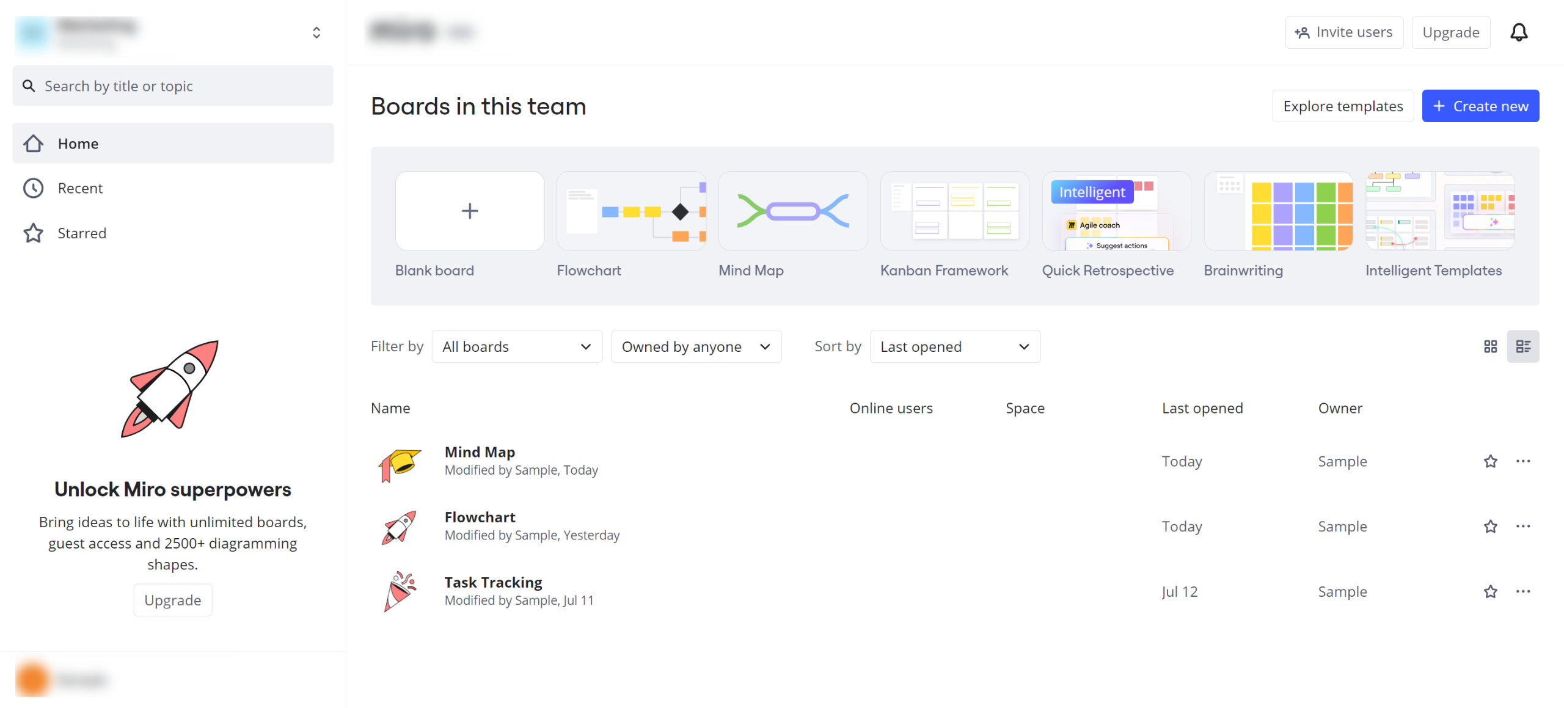Open more options for Flowchart board
This screenshot has height=708, width=1564.
tap(1522, 526)
